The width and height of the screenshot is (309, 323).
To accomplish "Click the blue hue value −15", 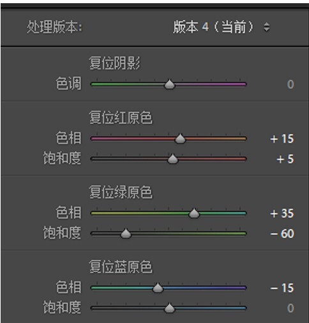I will pos(282,288).
